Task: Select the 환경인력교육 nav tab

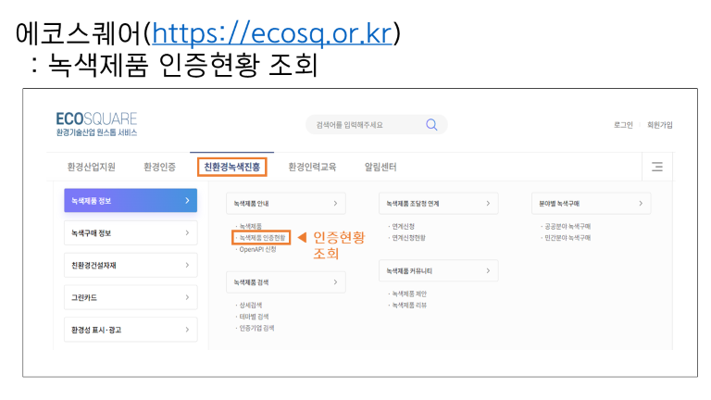Action: coord(312,167)
